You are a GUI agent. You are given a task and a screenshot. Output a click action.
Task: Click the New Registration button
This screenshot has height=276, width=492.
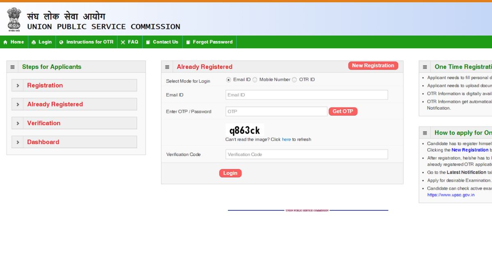[373, 65]
